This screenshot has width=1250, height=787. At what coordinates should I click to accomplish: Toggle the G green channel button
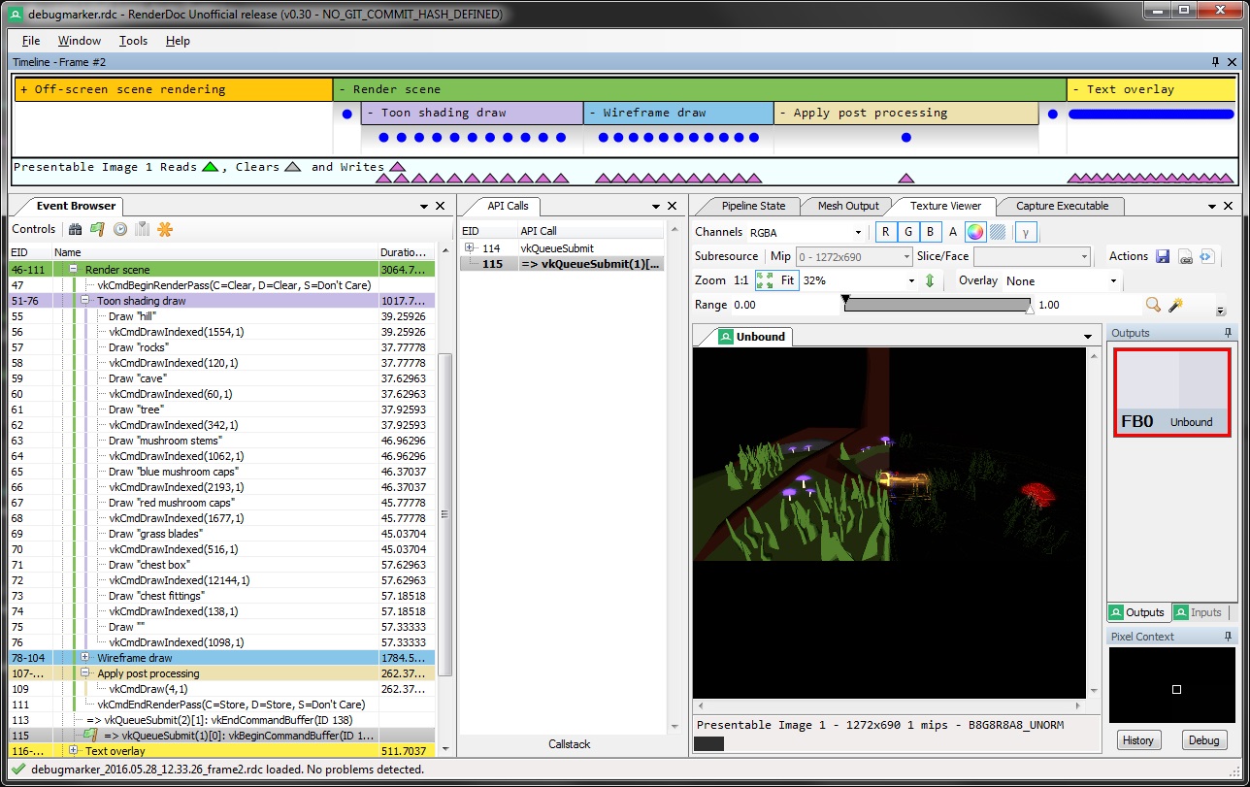coord(908,232)
